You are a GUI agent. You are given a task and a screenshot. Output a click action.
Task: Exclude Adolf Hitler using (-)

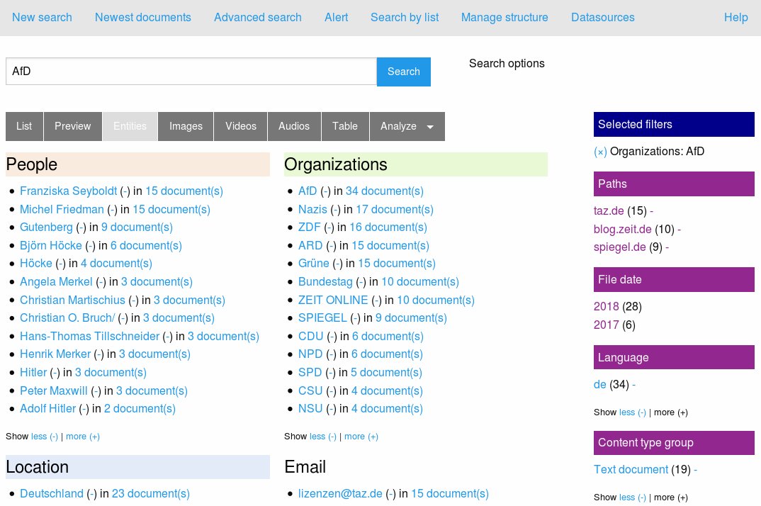tap(84, 408)
